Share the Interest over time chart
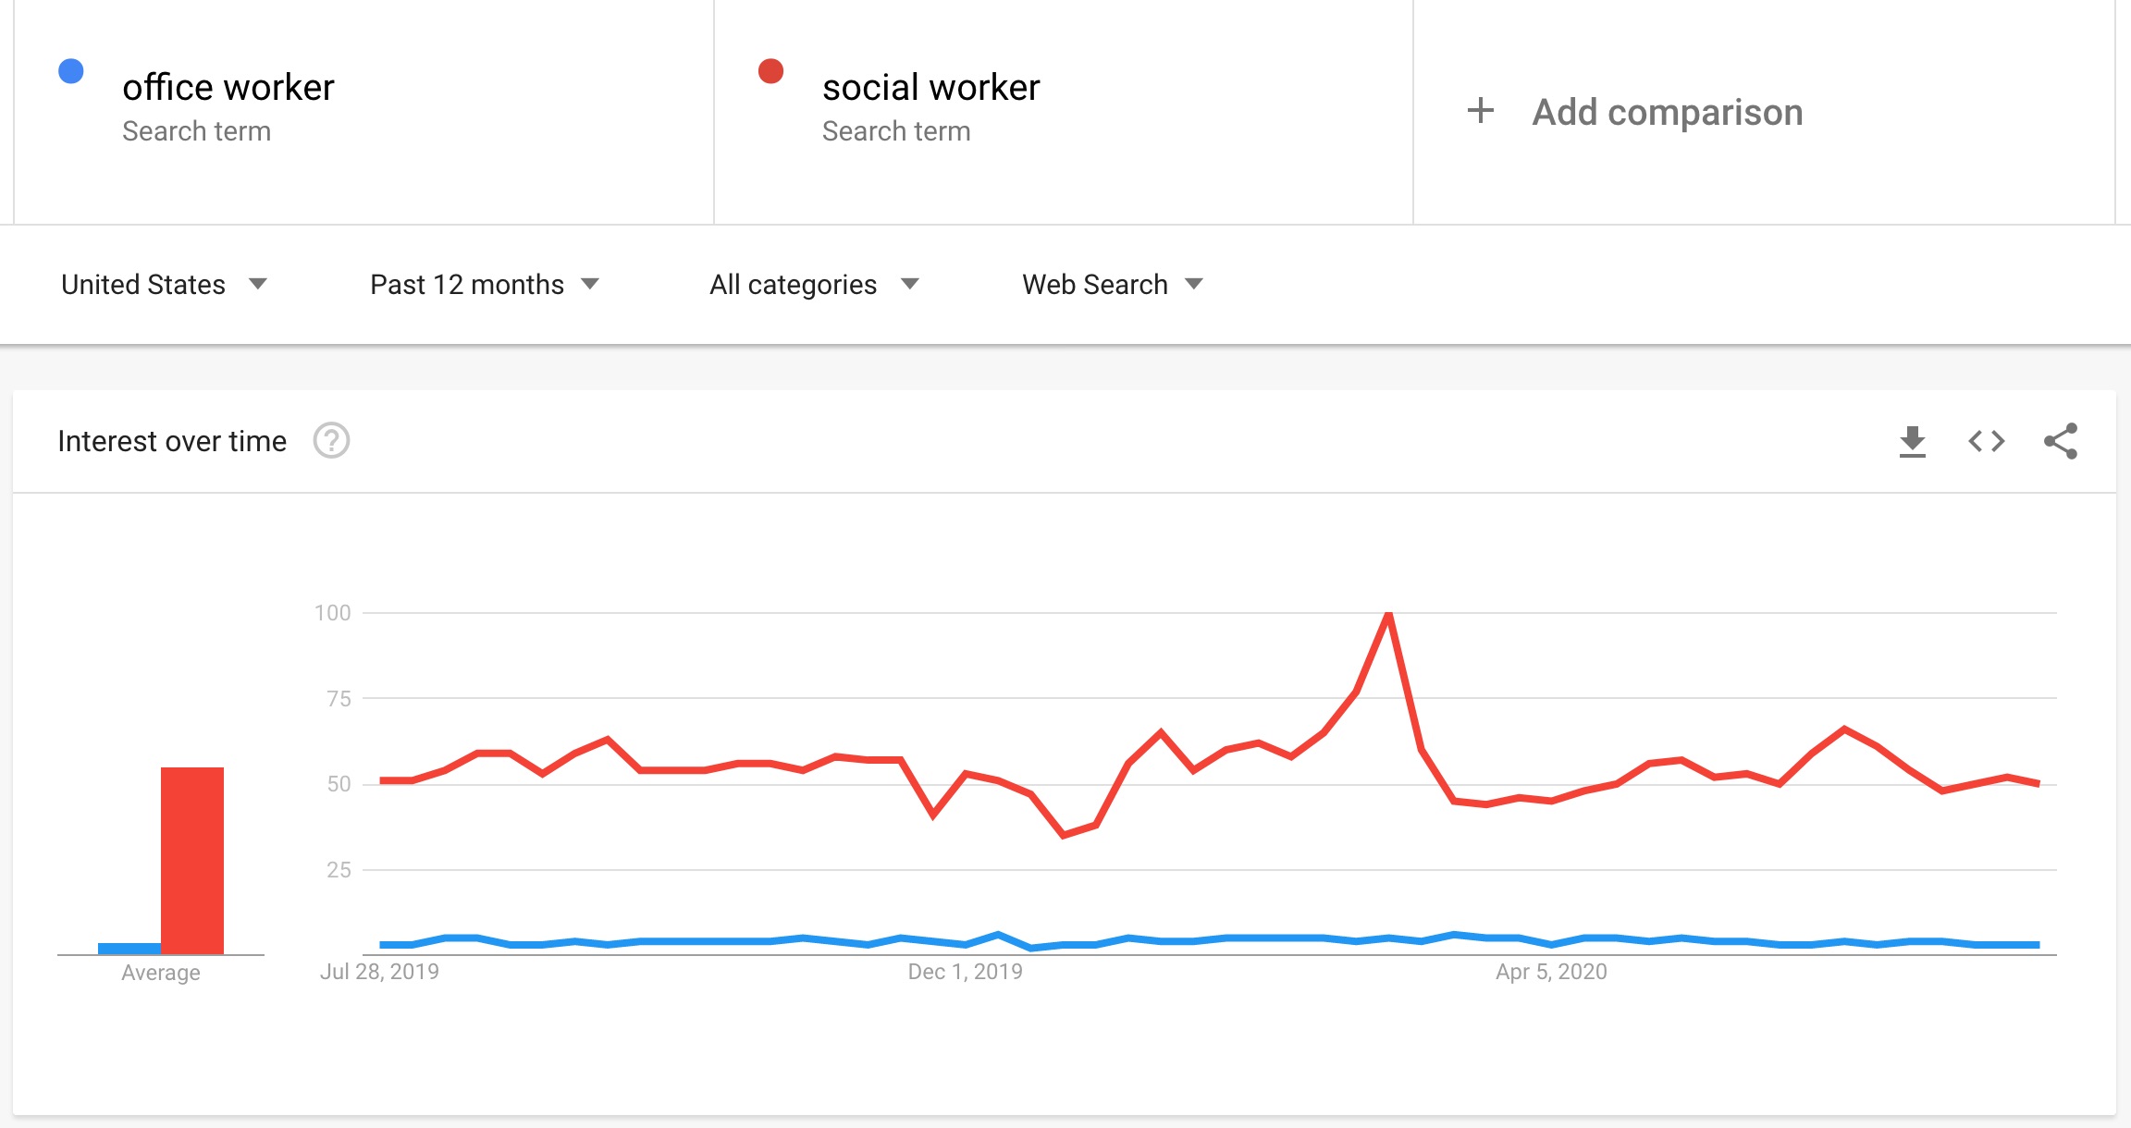The height and width of the screenshot is (1128, 2131). [x=2061, y=442]
